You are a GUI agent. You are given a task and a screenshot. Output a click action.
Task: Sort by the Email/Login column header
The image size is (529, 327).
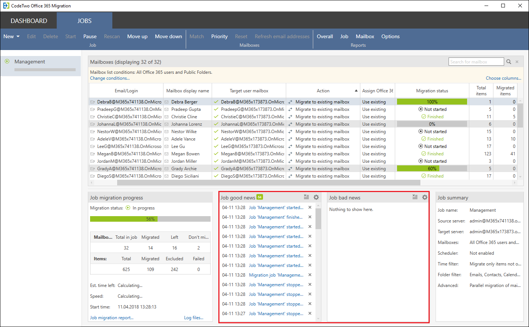click(126, 91)
